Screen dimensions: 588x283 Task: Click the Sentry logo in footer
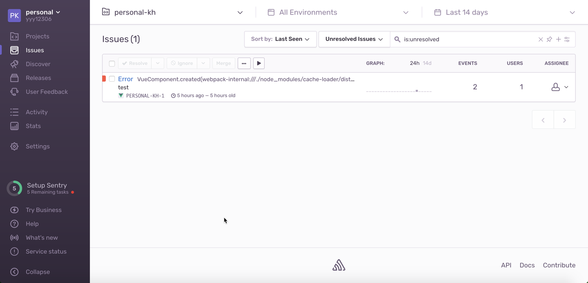pyautogui.click(x=339, y=265)
